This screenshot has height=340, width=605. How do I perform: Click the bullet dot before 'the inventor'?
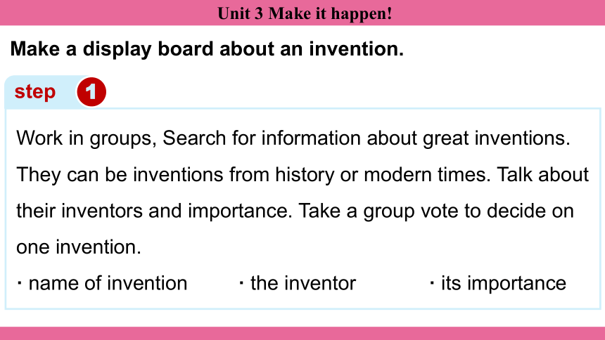tap(241, 284)
